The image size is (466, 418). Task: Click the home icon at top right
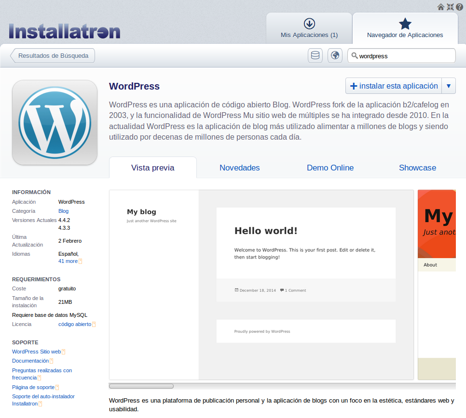coord(441,7)
